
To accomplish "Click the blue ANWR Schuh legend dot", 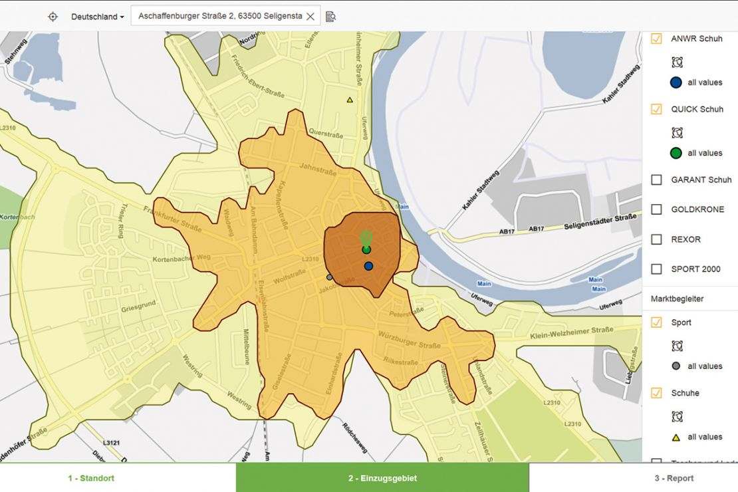I will [676, 82].
